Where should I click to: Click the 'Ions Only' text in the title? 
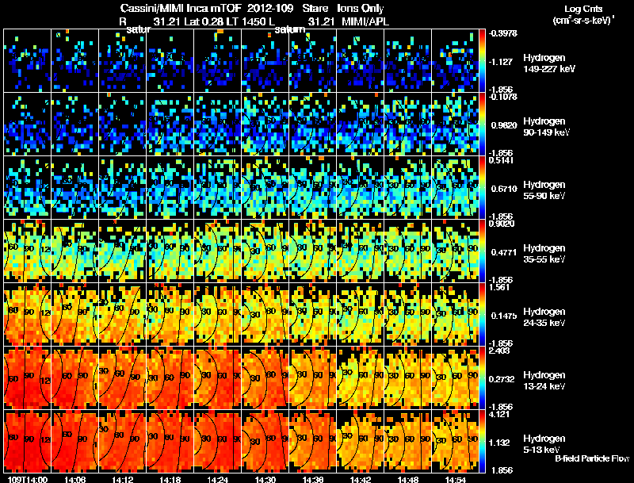[x=361, y=9]
